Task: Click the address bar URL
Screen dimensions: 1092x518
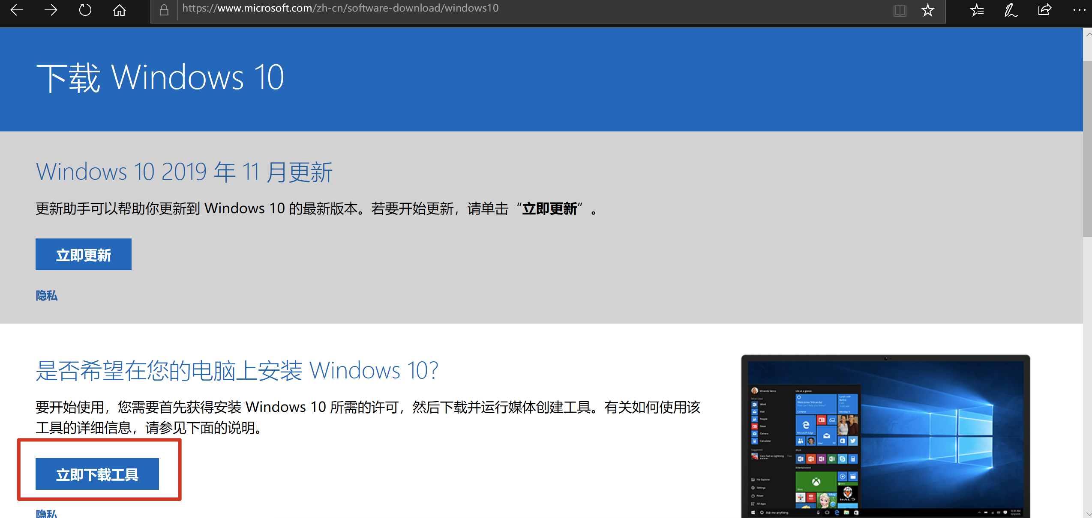Action: click(x=340, y=9)
